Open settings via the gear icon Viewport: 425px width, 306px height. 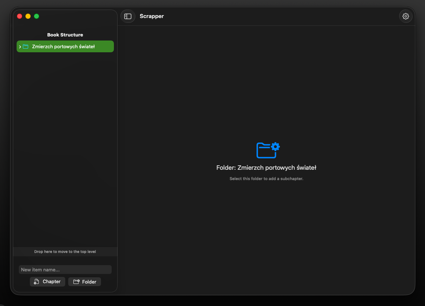point(405,16)
